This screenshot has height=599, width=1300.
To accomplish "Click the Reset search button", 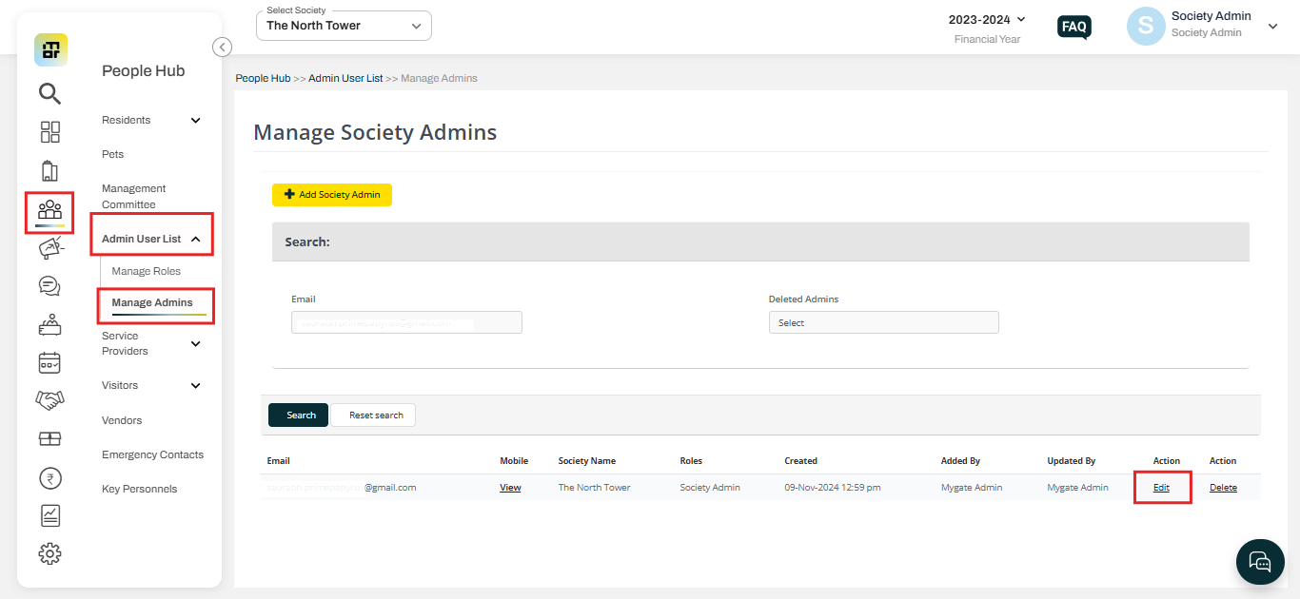I will [x=373, y=415].
